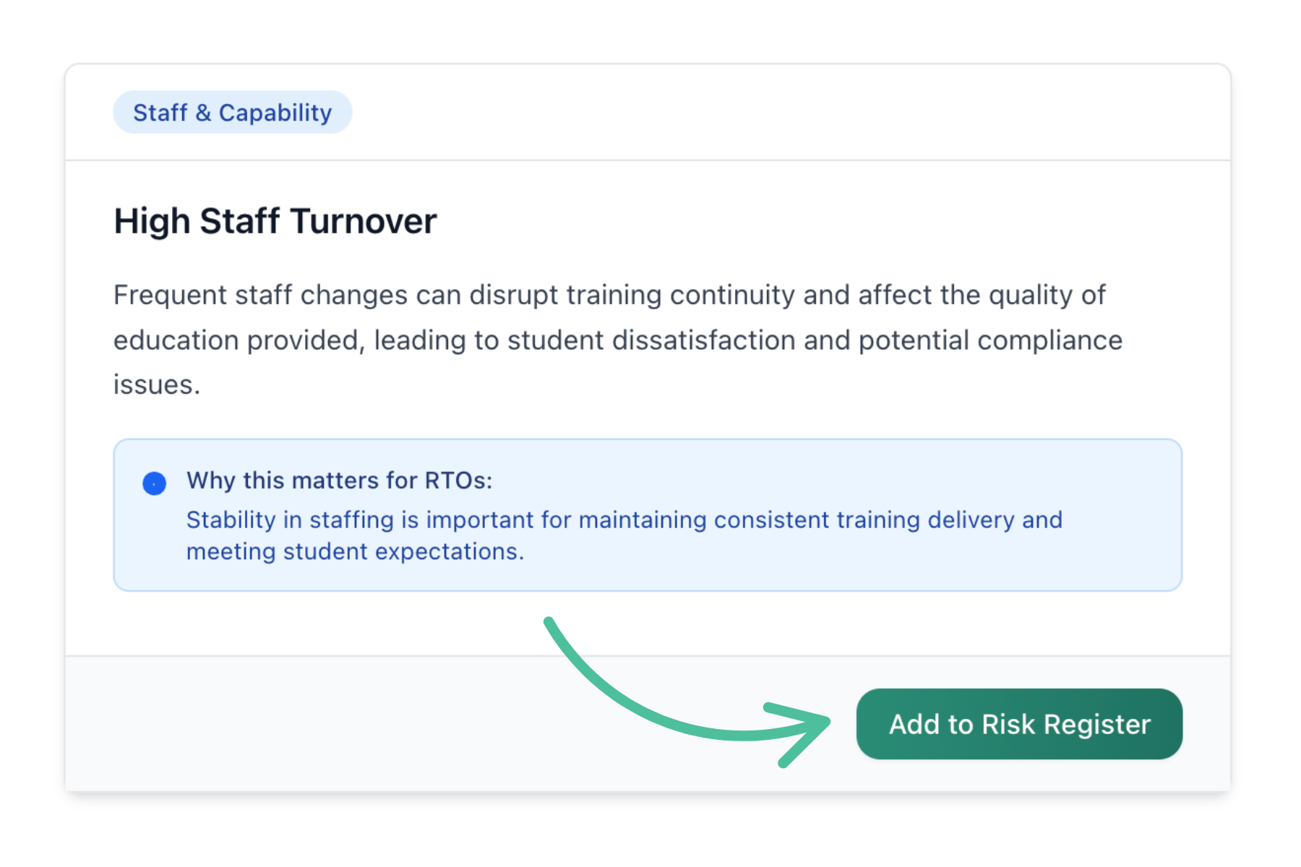The image size is (1301, 867).
Task: Select the circular bullet in the highlighted box
Action: click(153, 481)
